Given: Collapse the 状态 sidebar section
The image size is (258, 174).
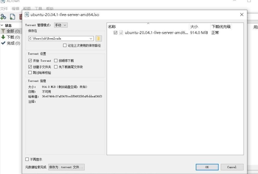Looking at the screenshot, I should (x=2, y=25).
